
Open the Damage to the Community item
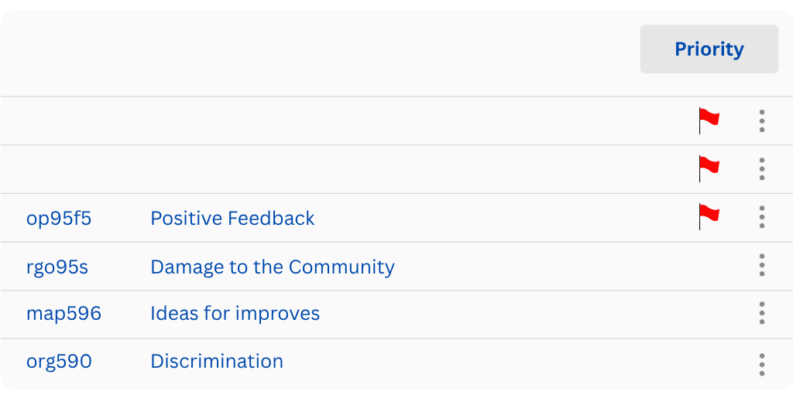click(x=273, y=267)
